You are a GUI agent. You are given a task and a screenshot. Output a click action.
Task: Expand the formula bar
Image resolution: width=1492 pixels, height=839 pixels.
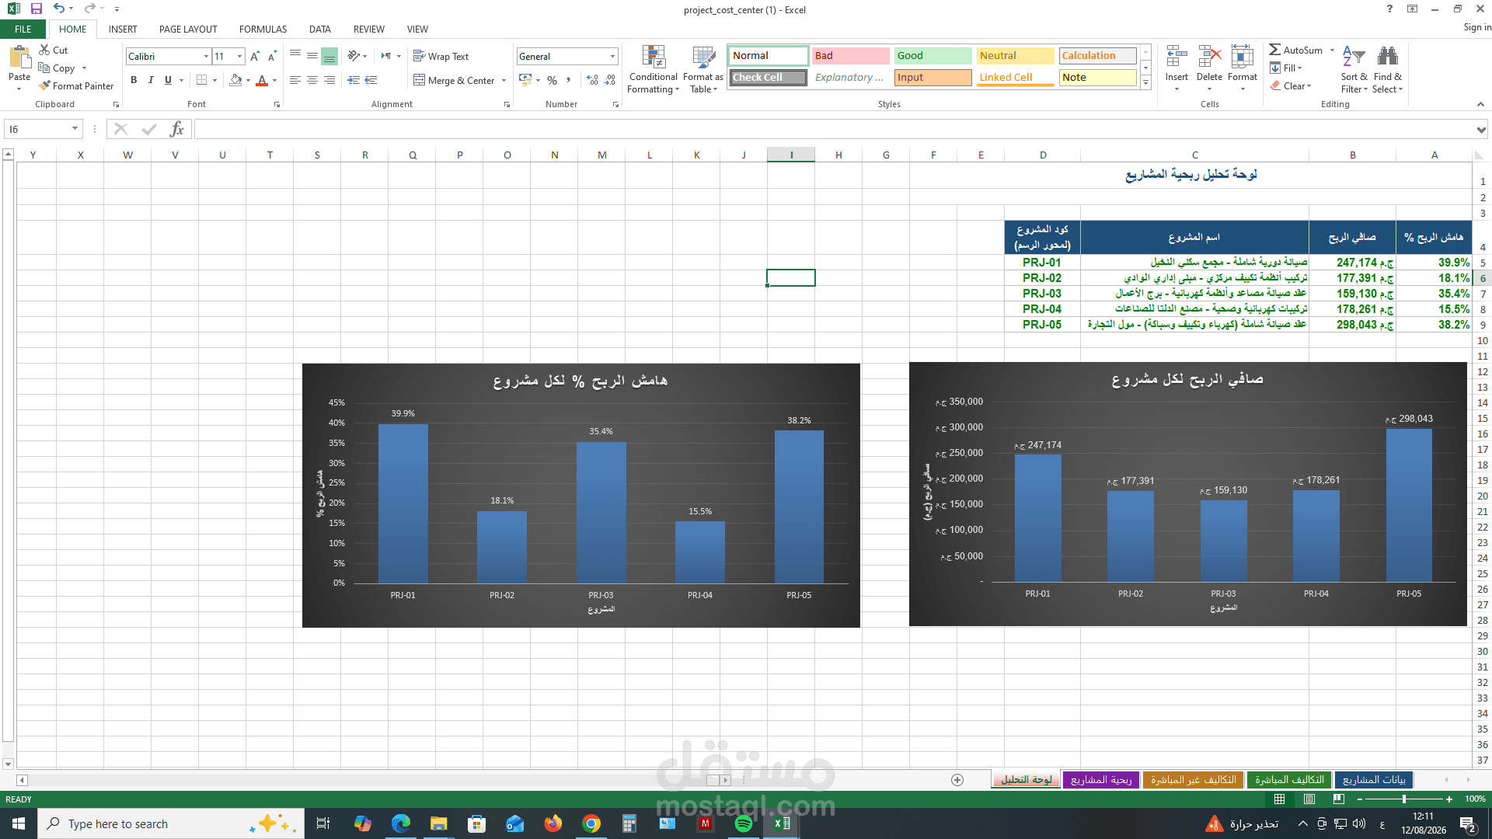[1481, 129]
